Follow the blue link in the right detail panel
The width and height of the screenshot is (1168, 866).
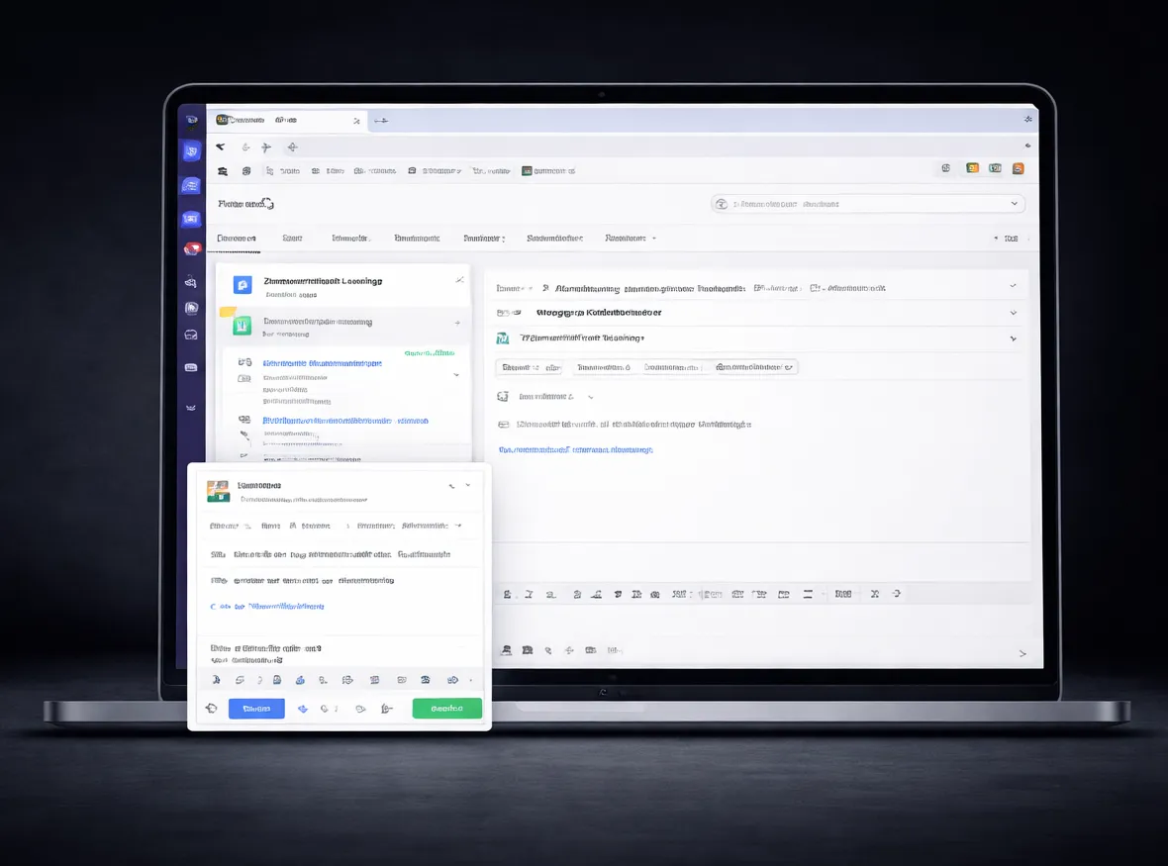tap(576, 449)
